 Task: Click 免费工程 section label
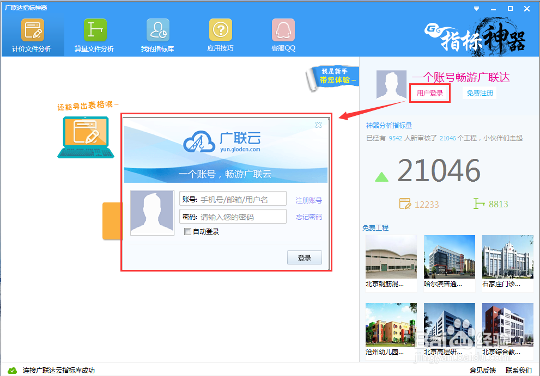click(x=375, y=228)
